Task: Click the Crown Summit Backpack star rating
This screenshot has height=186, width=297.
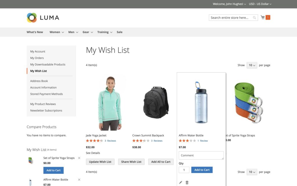Action: click(x=141, y=141)
